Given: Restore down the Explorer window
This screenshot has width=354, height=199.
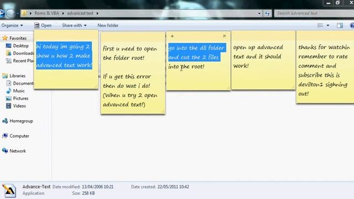Looking at the screenshot, I should click(x=337, y=3).
